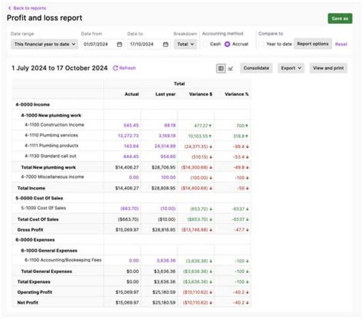Click Total Expenses row label
The width and height of the screenshot is (363, 319).
(x=34, y=282)
